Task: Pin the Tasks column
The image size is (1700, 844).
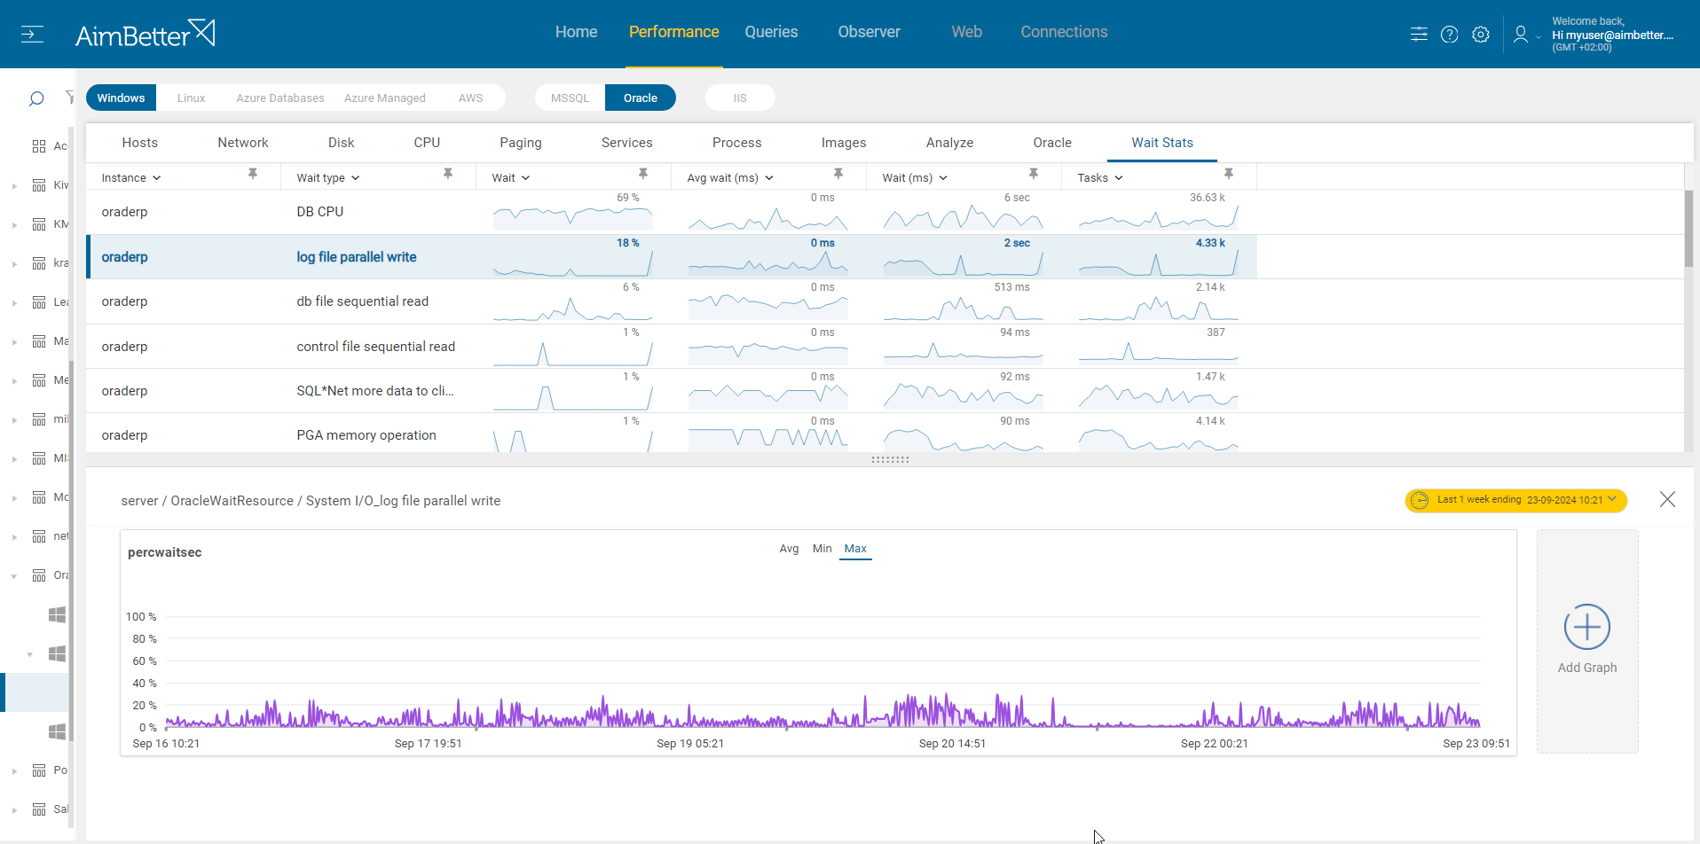Action: pyautogui.click(x=1229, y=174)
